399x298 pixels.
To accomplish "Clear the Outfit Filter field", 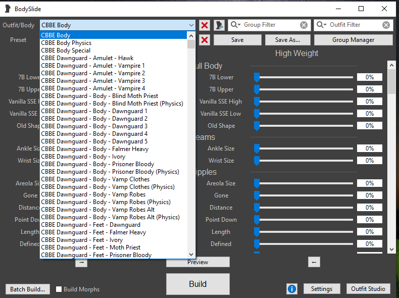I will tap(386, 25).
